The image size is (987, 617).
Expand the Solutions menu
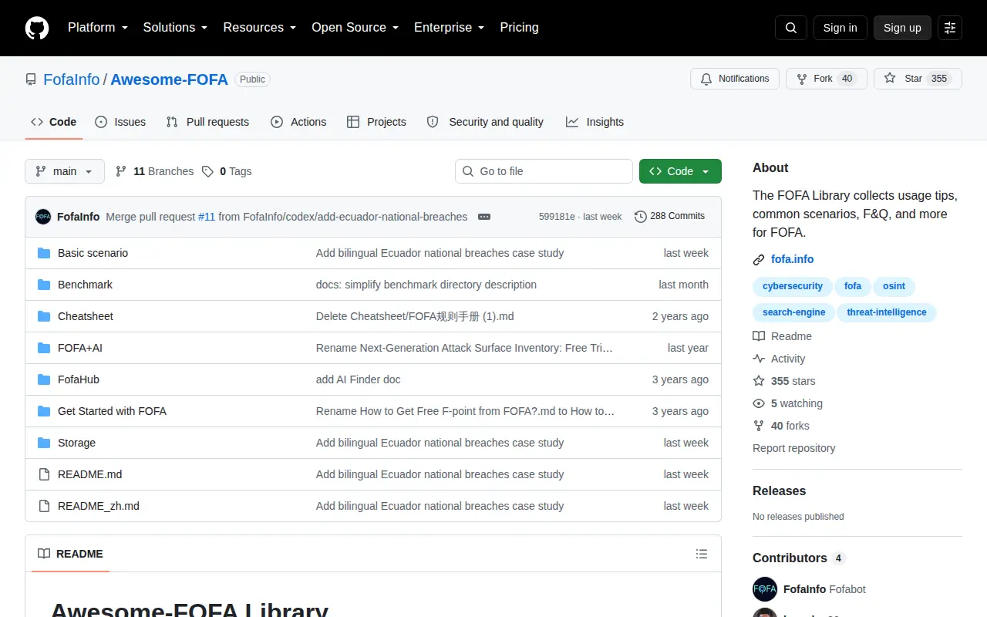176,27
